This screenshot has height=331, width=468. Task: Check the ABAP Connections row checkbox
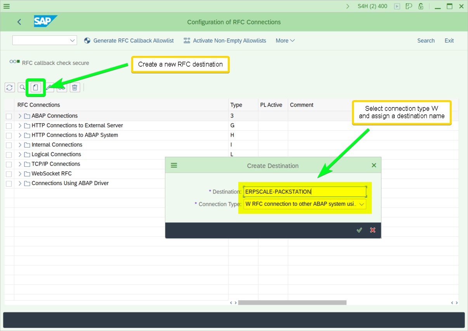coord(9,116)
